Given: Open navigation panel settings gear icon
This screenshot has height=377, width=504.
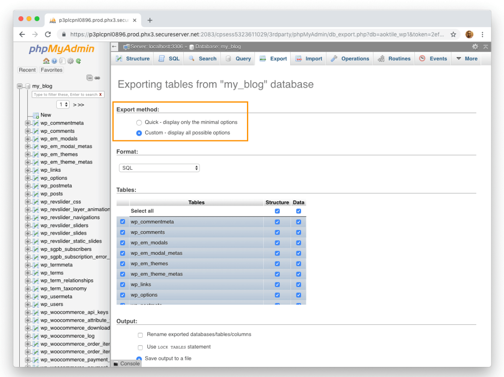Looking at the screenshot, I should point(70,61).
